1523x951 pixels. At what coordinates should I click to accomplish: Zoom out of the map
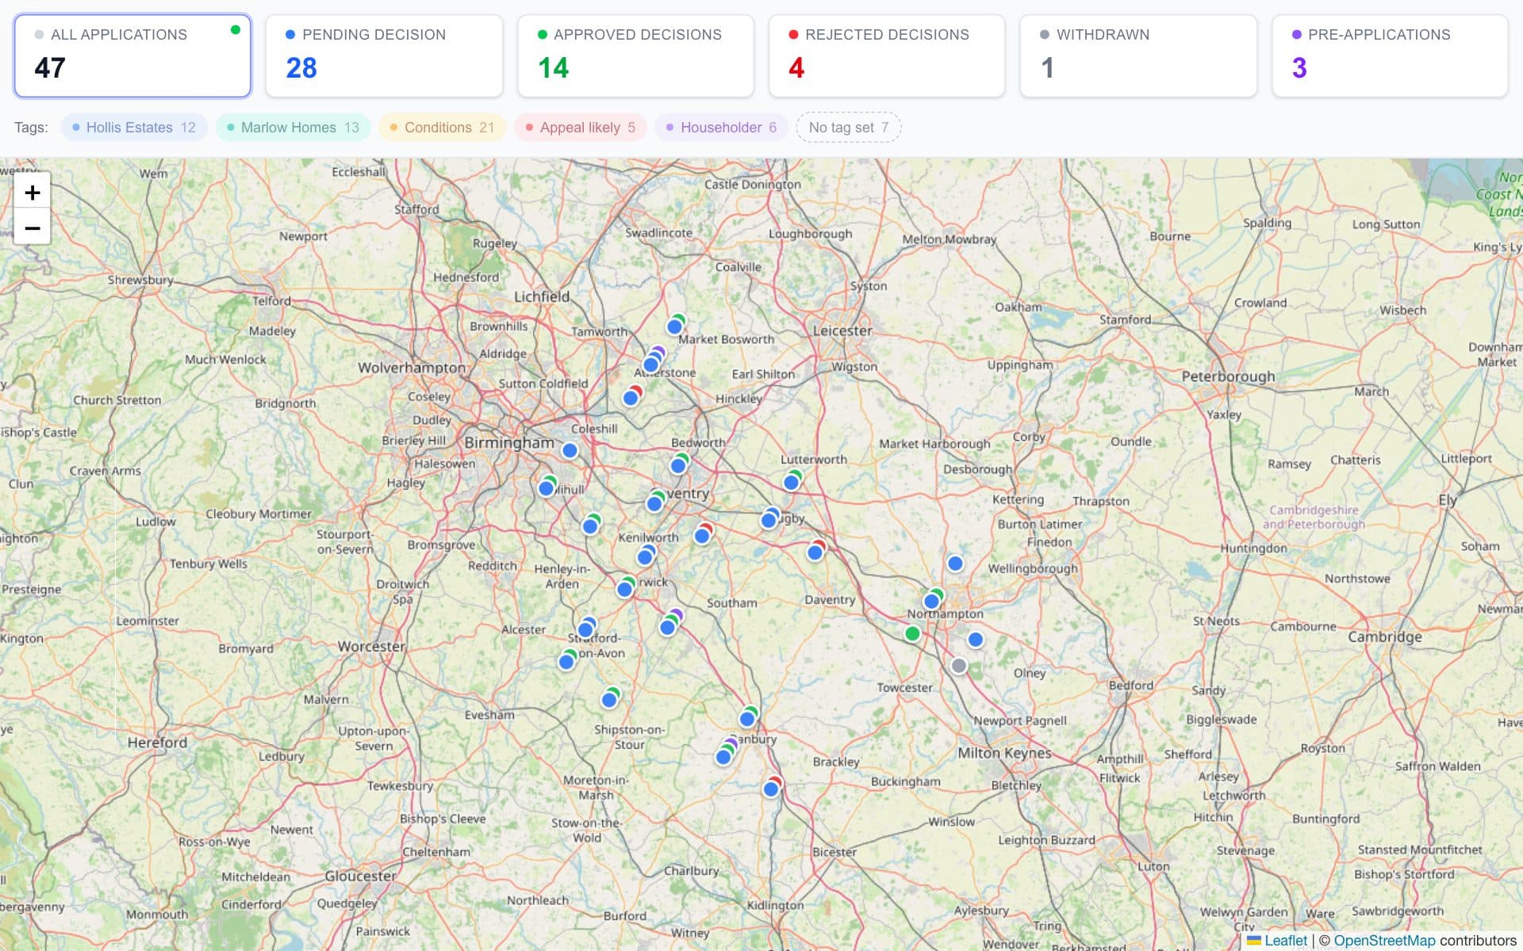click(x=33, y=228)
